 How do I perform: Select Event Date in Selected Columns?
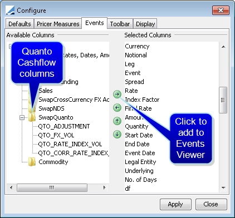coord(140,153)
